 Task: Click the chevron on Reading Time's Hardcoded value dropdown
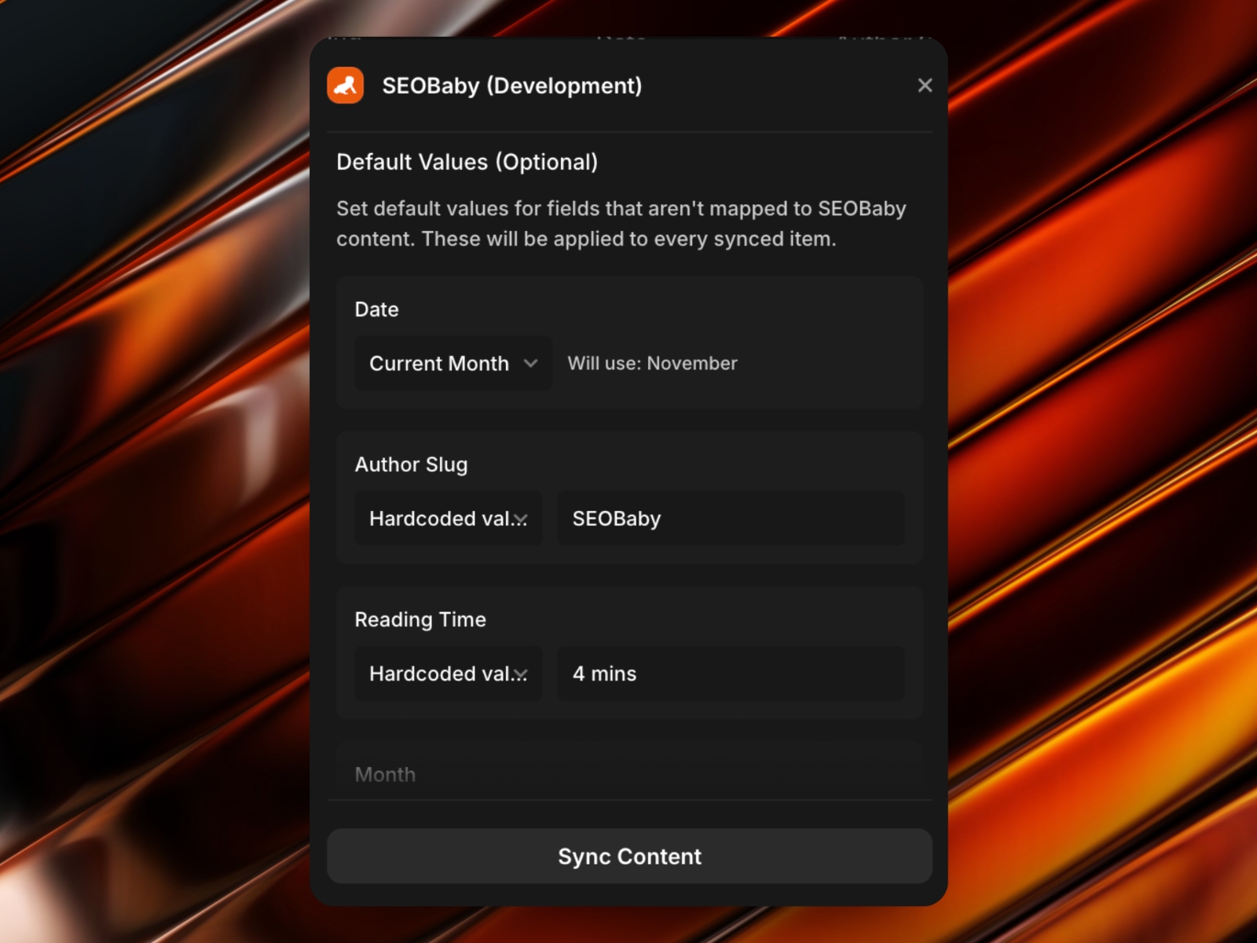[x=521, y=673]
